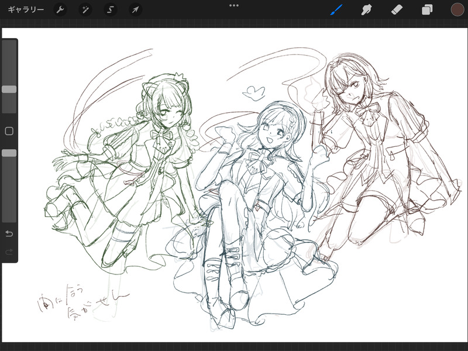Select the Smudge finger tool
The height and width of the screenshot is (351, 468).
[366, 10]
